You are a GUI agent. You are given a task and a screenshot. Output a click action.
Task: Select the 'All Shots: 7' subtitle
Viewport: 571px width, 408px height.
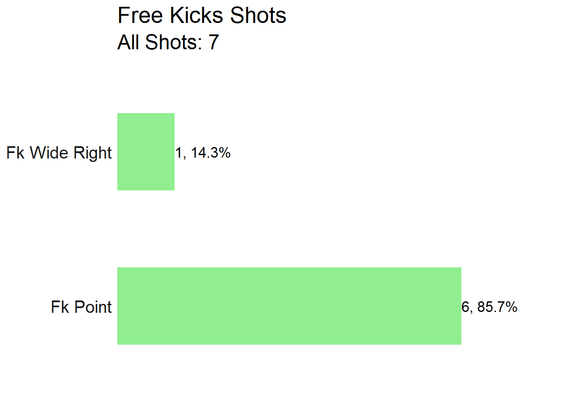tap(168, 42)
